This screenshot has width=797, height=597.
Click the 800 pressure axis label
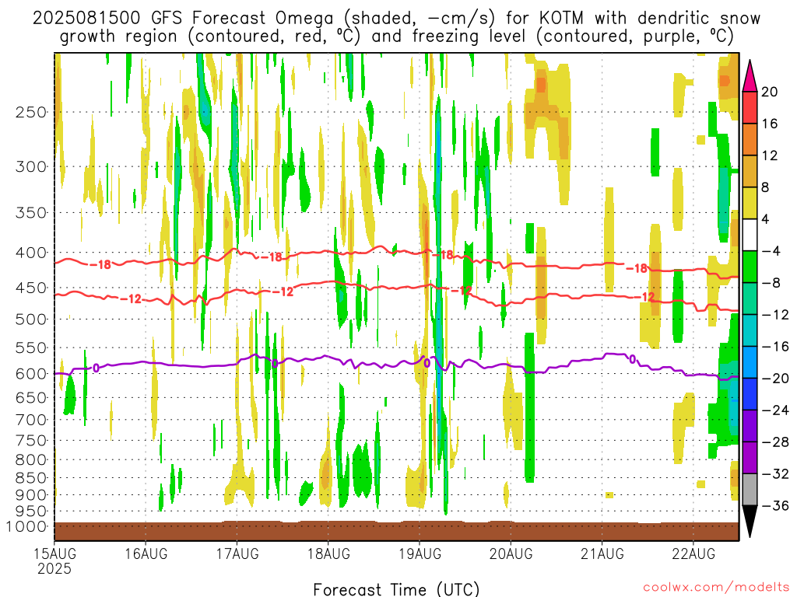tap(31, 460)
